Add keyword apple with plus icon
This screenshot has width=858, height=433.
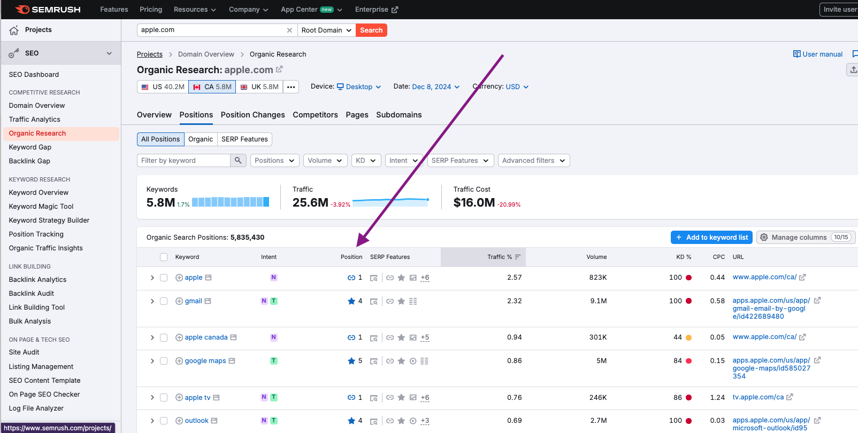(x=179, y=278)
